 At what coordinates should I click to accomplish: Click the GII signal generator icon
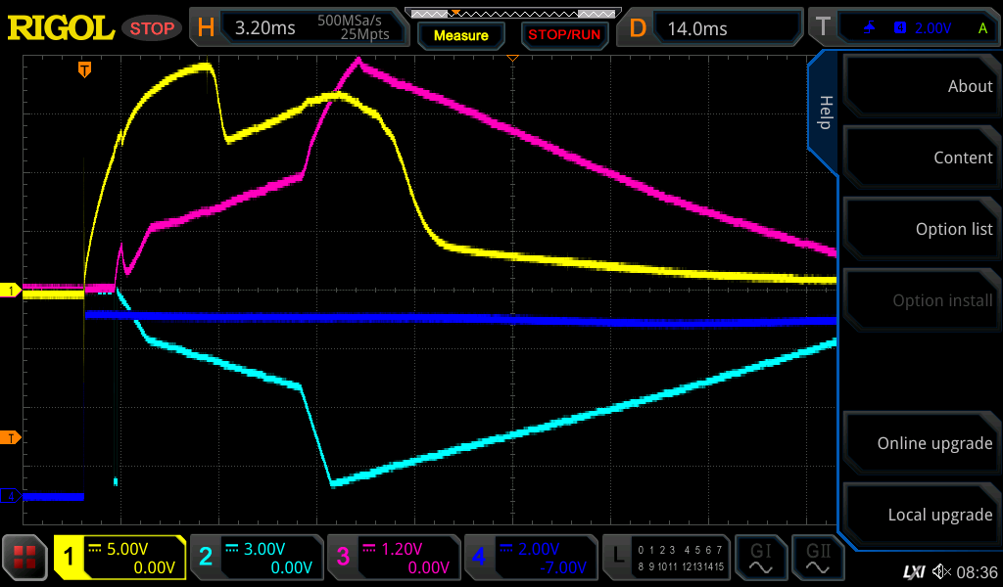818,558
